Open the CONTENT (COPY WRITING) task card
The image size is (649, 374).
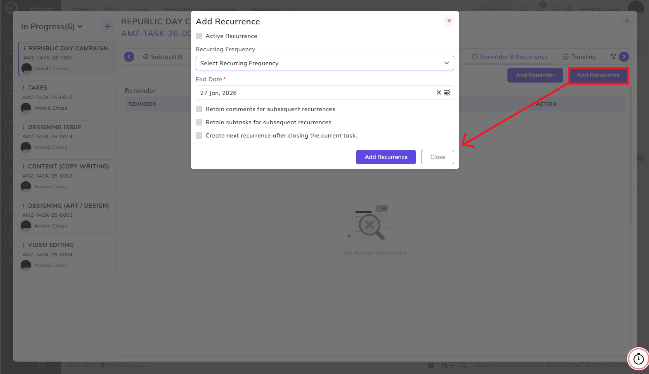pyautogui.click(x=66, y=177)
